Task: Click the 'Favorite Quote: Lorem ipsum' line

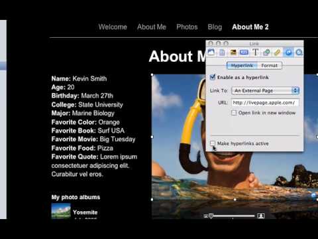Action: tap(94, 157)
